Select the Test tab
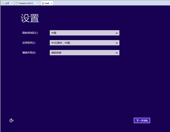 pos(47,3)
